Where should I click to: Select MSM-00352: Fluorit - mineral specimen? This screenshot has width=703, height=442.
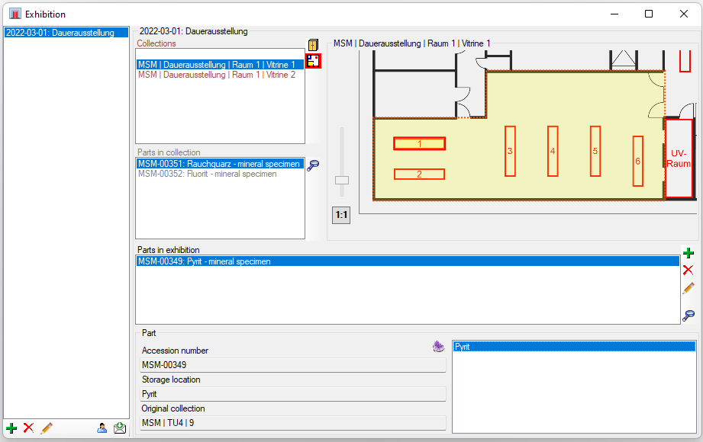tap(220, 174)
